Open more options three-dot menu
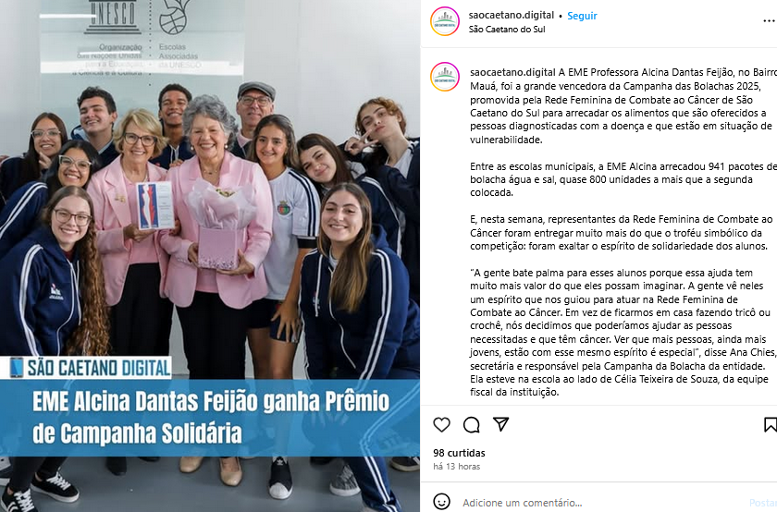This screenshot has height=512, width=777. click(x=769, y=21)
